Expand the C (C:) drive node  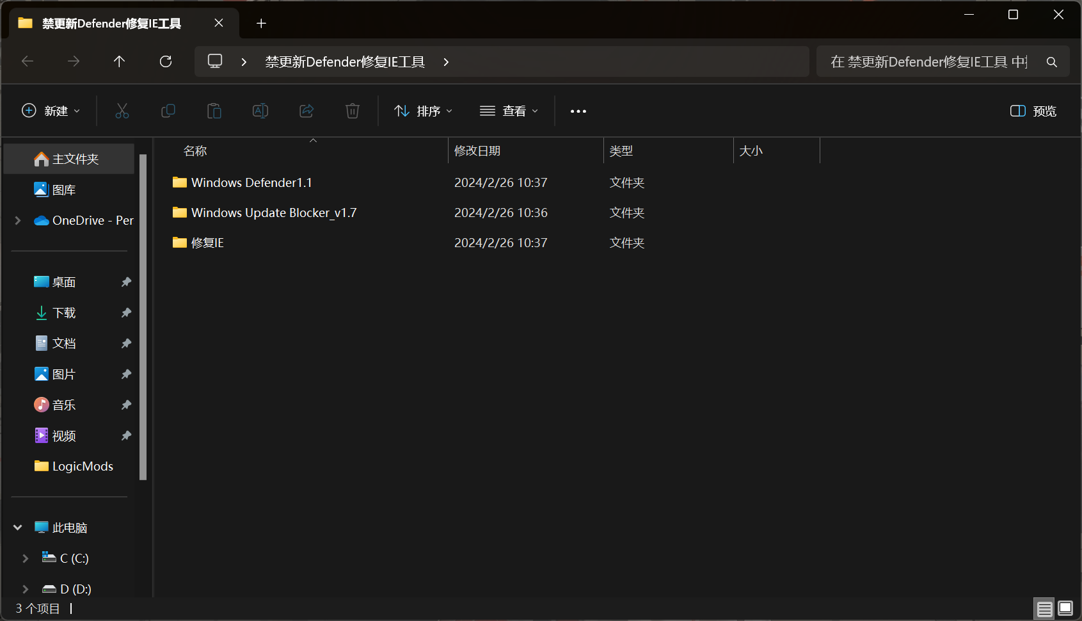click(x=26, y=558)
